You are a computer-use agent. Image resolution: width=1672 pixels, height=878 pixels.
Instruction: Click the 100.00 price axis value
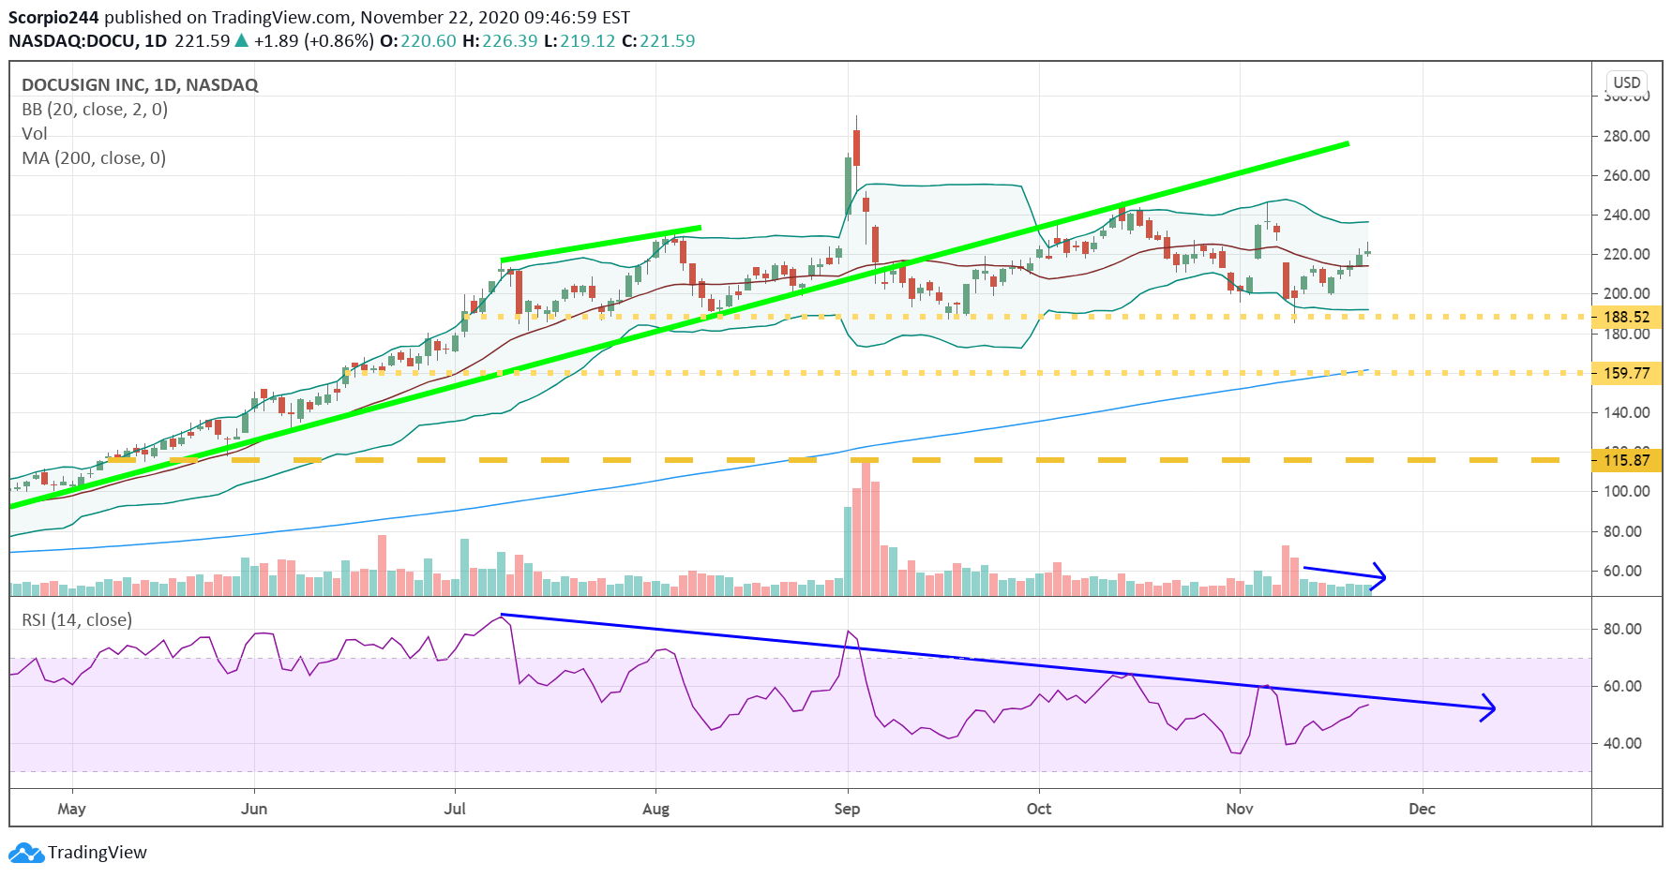point(1627,491)
